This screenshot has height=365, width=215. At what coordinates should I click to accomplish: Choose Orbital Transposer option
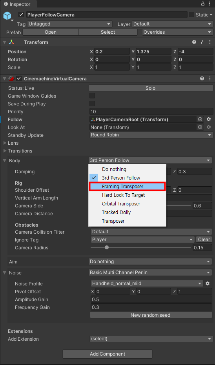pyautogui.click(x=127, y=204)
